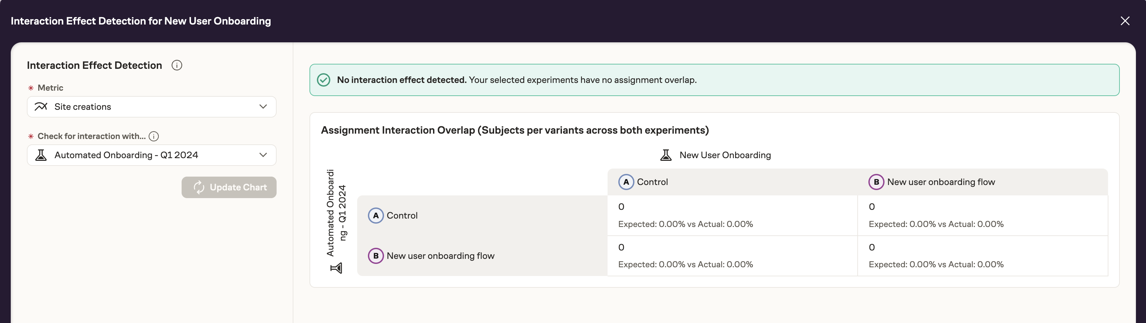Click the A badge in Control row label
Viewport: 1146px width, 323px height.
pos(376,216)
